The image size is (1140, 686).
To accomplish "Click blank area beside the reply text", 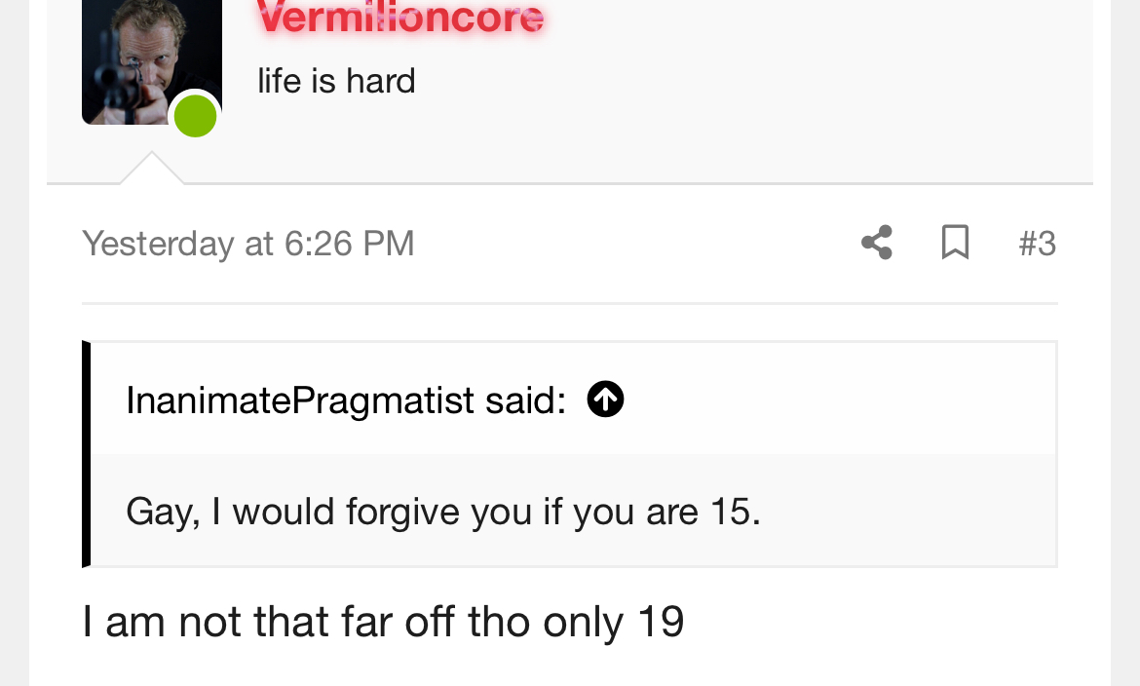I will (872, 622).
